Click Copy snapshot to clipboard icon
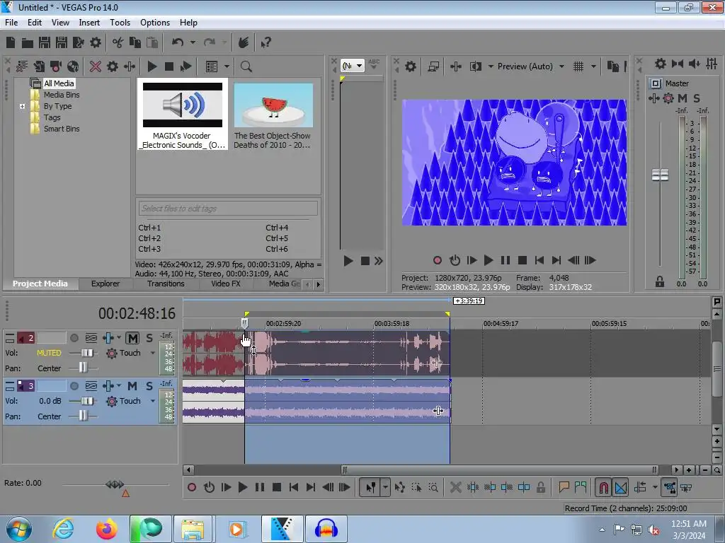The height and width of the screenshot is (543, 725). point(612,66)
